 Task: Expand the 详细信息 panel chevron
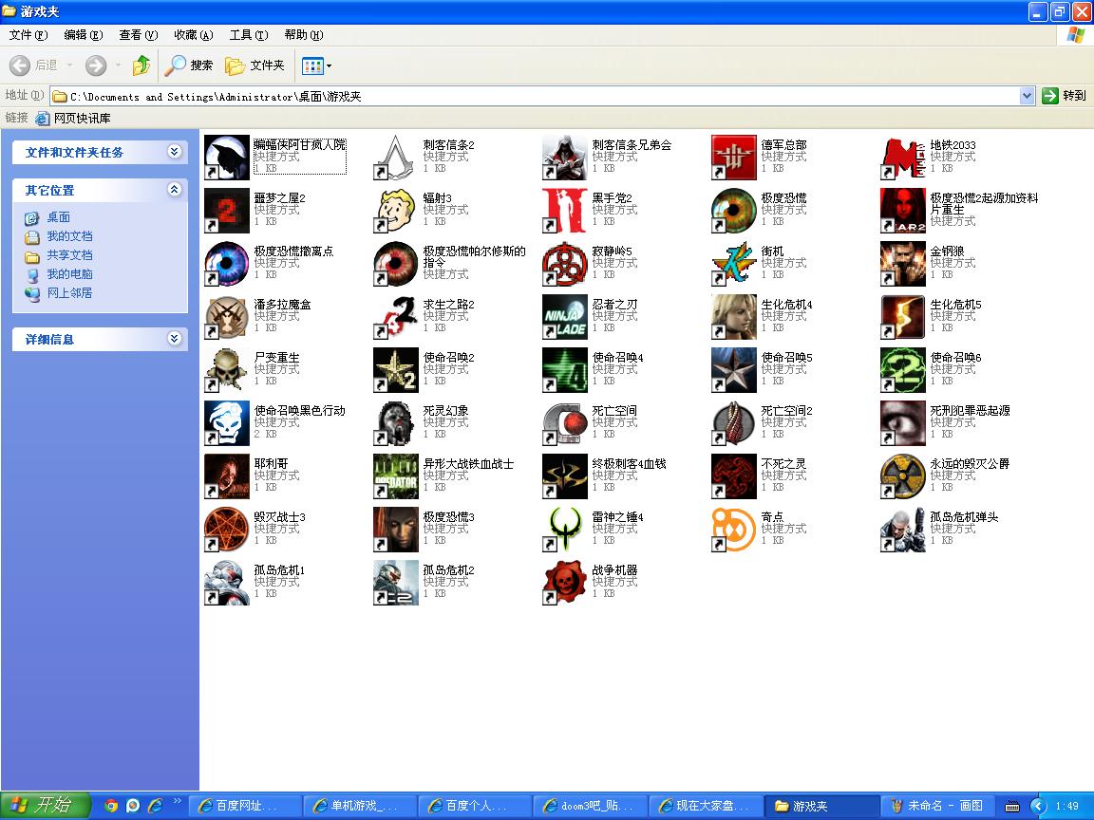175,338
